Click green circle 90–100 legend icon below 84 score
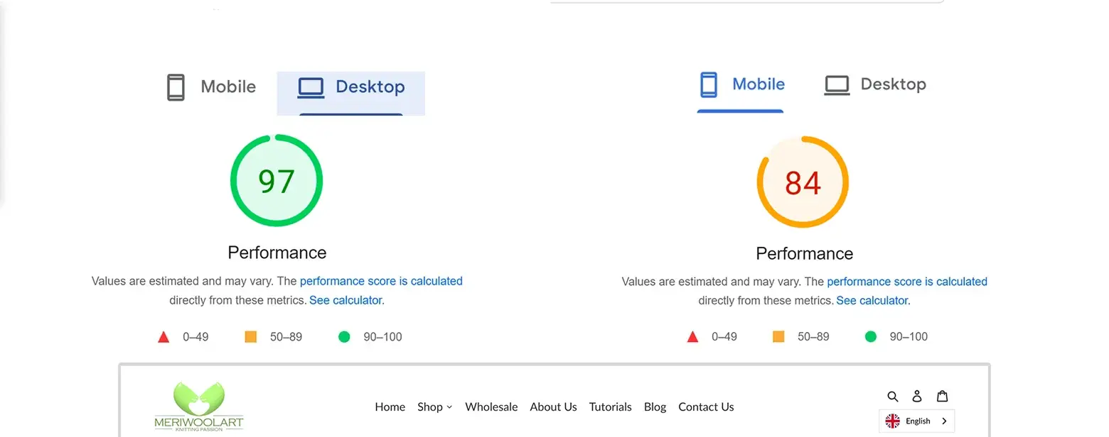This screenshot has height=437, width=1109. (871, 336)
